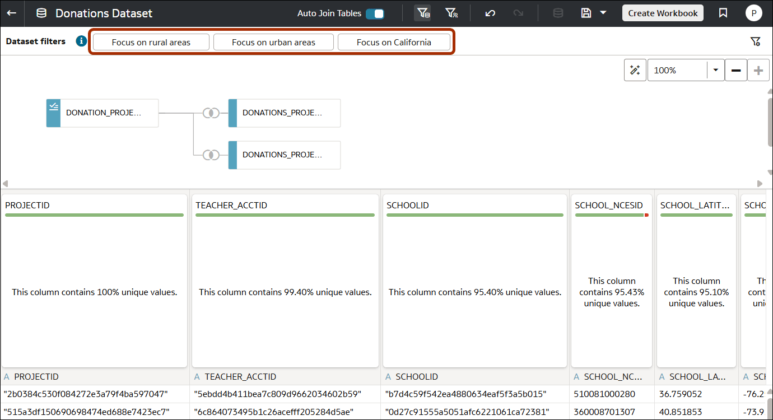The width and height of the screenshot is (773, 420).
Task: Click Create Workbook
Action: [x=663, y=12]
